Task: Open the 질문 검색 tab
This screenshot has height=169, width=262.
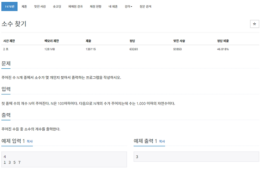Action: [x=145, y=7]
